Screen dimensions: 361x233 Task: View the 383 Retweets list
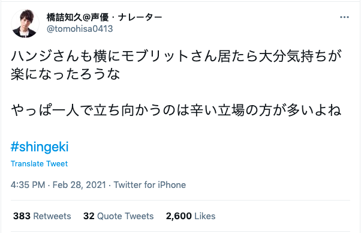pyautogui.click(x=42, y=216)
